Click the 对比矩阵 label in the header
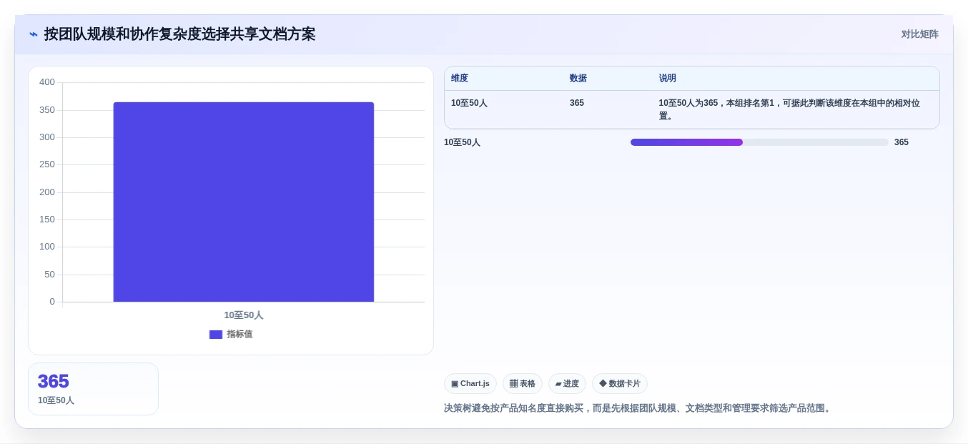This screenshot has width=968, height=444. [x=919, y=34]
